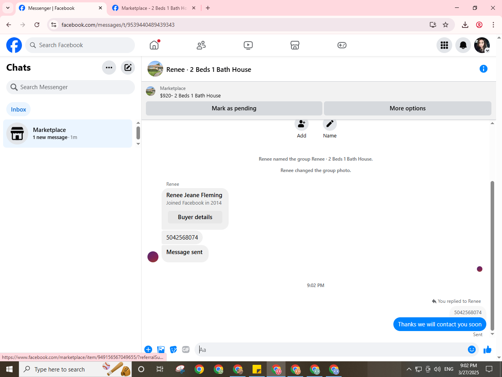This screenshot has width=502, height=377.
Task: Open the Windows Start menu
Action: point(9,369)
